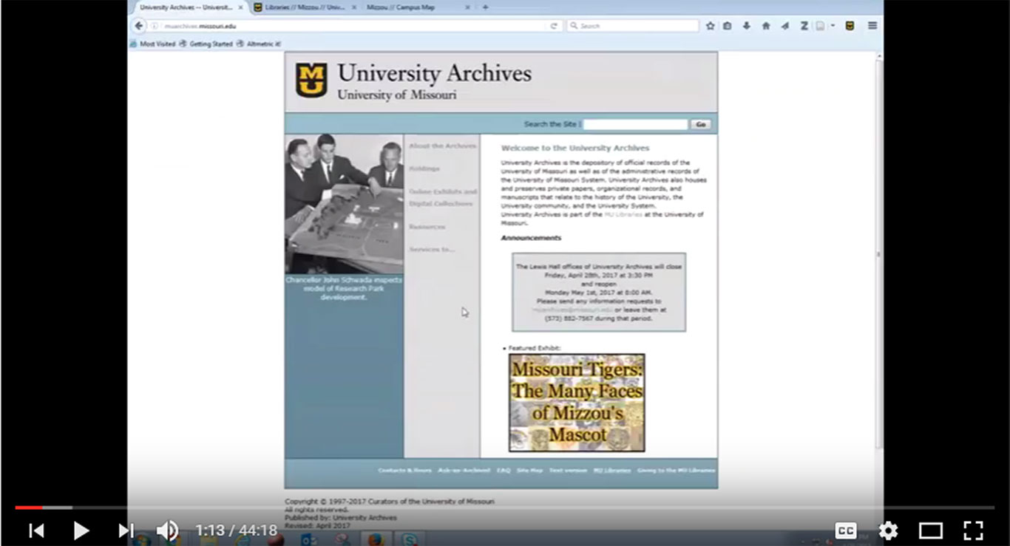
Task: Open the video settings gear
Action: (888, 530)
